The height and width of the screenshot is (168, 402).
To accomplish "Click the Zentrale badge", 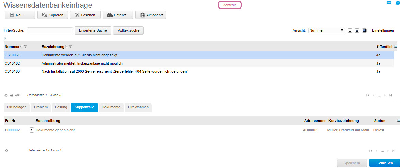I will 230,5.
